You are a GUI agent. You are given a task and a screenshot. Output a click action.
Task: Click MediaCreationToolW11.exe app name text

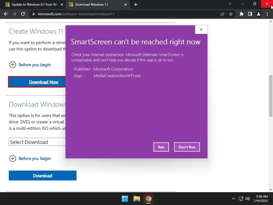[x=117, y=76]
